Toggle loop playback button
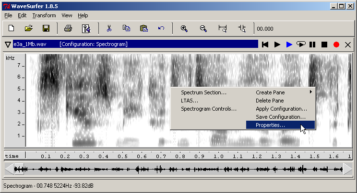Screen dimensions: 357x193 (301, 45)
